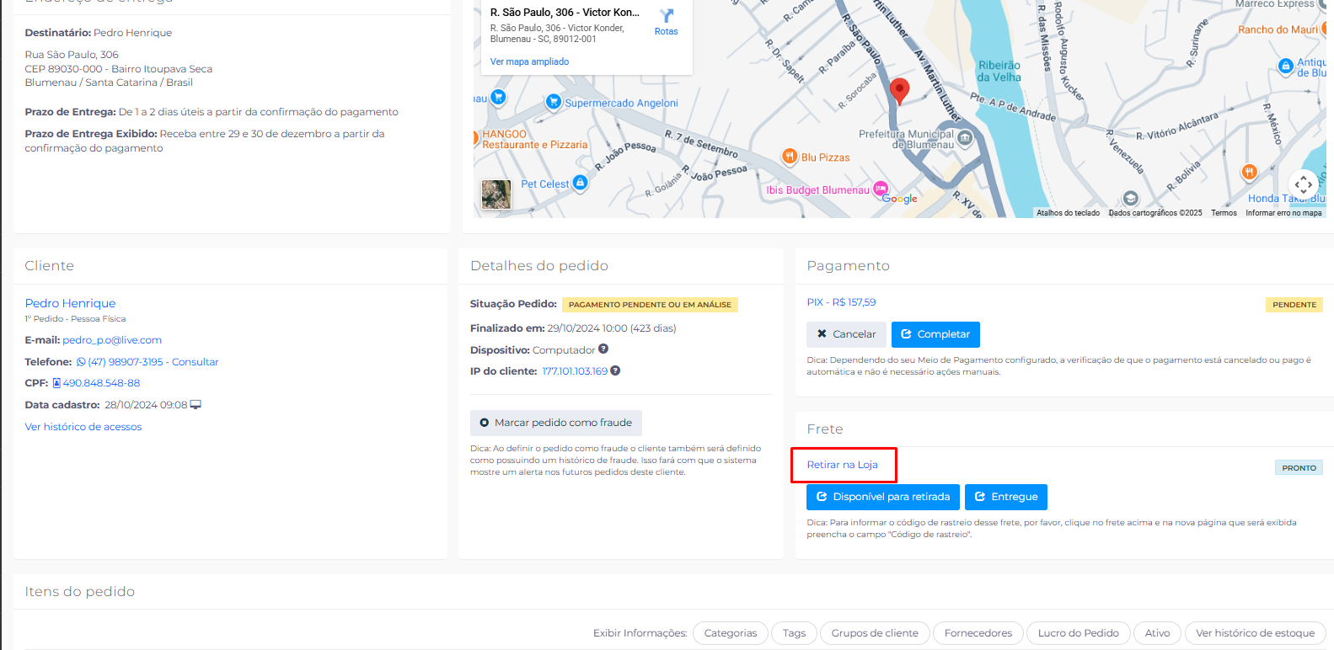Open phone number (47) 98907-3195 link
Image resolution: width=1334 pixels, height=650 pixels.
[x=126, y=362]
